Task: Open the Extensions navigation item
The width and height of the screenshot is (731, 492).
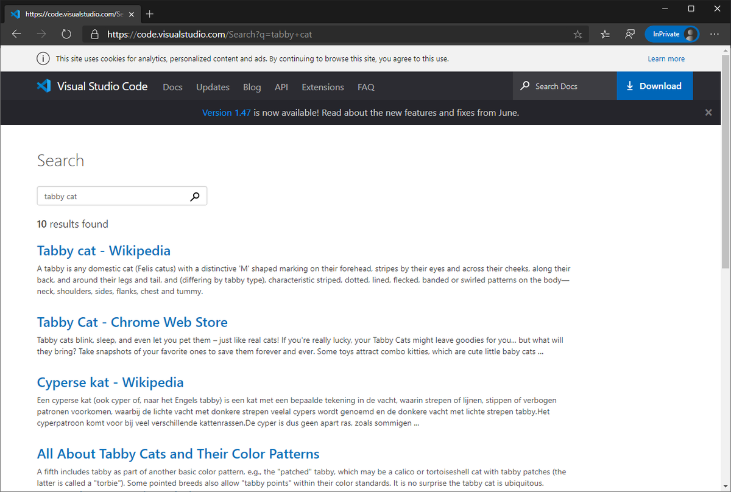Action: [x=323, y=87]
